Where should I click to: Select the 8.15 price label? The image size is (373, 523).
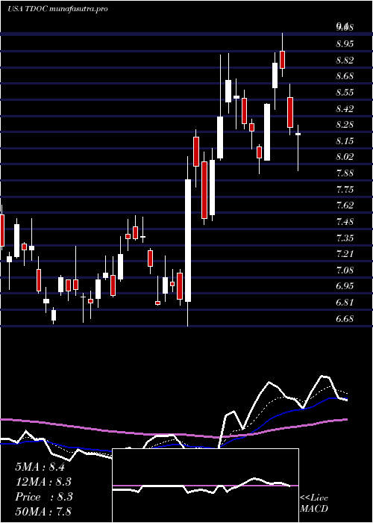pos(345,141)
